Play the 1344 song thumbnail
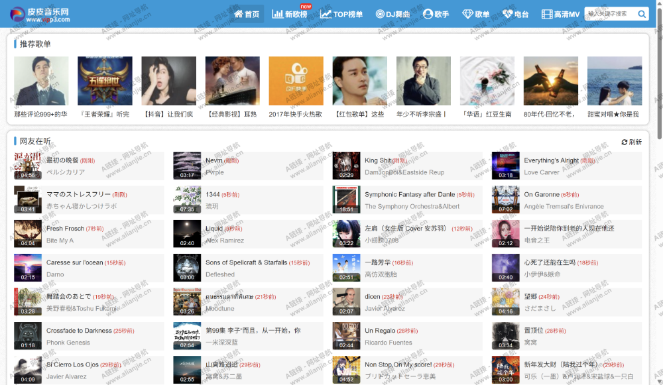 pos(187,199)
